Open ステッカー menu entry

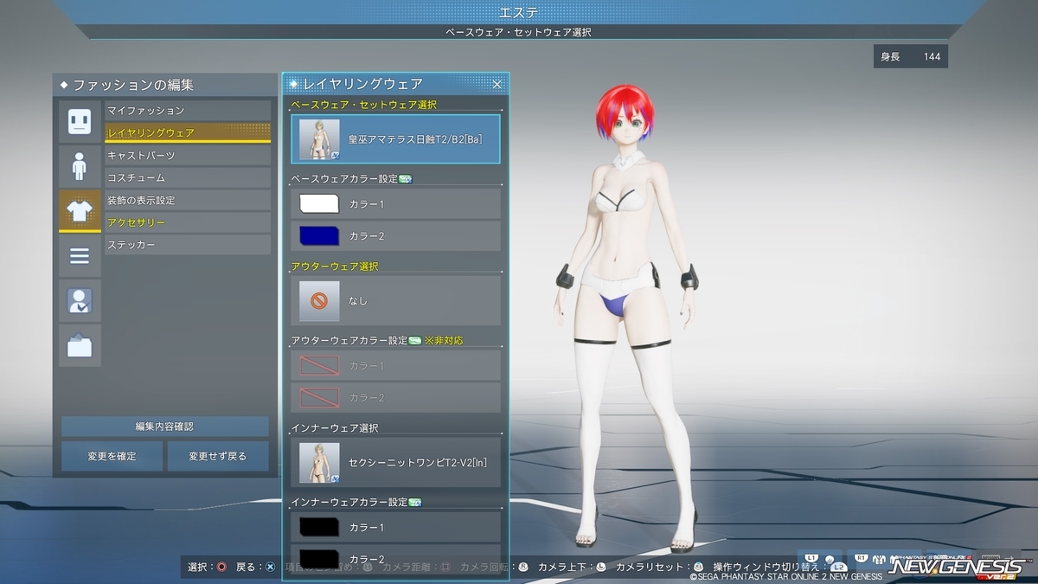pyautogui.click(x=188, y=246)
